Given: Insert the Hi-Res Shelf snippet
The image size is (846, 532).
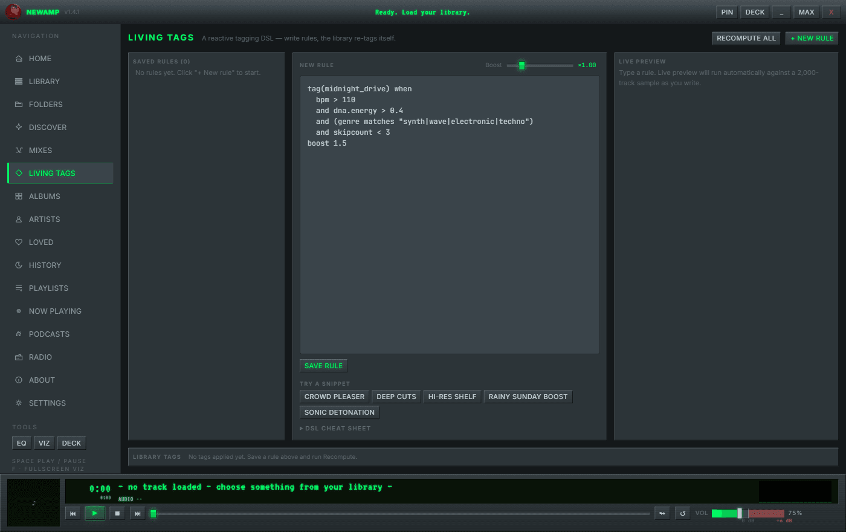Looking at the screenshot, I should tap(453, 397).
